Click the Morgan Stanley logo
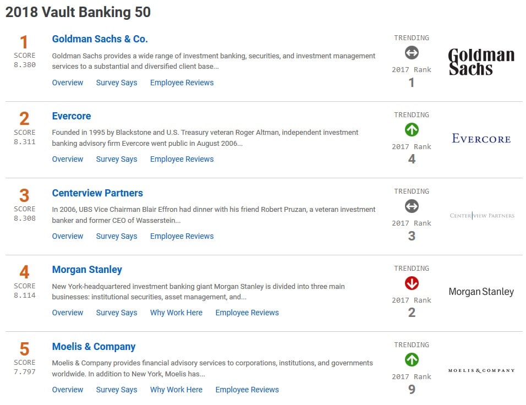Screen dimensions: 526x405 481,292
